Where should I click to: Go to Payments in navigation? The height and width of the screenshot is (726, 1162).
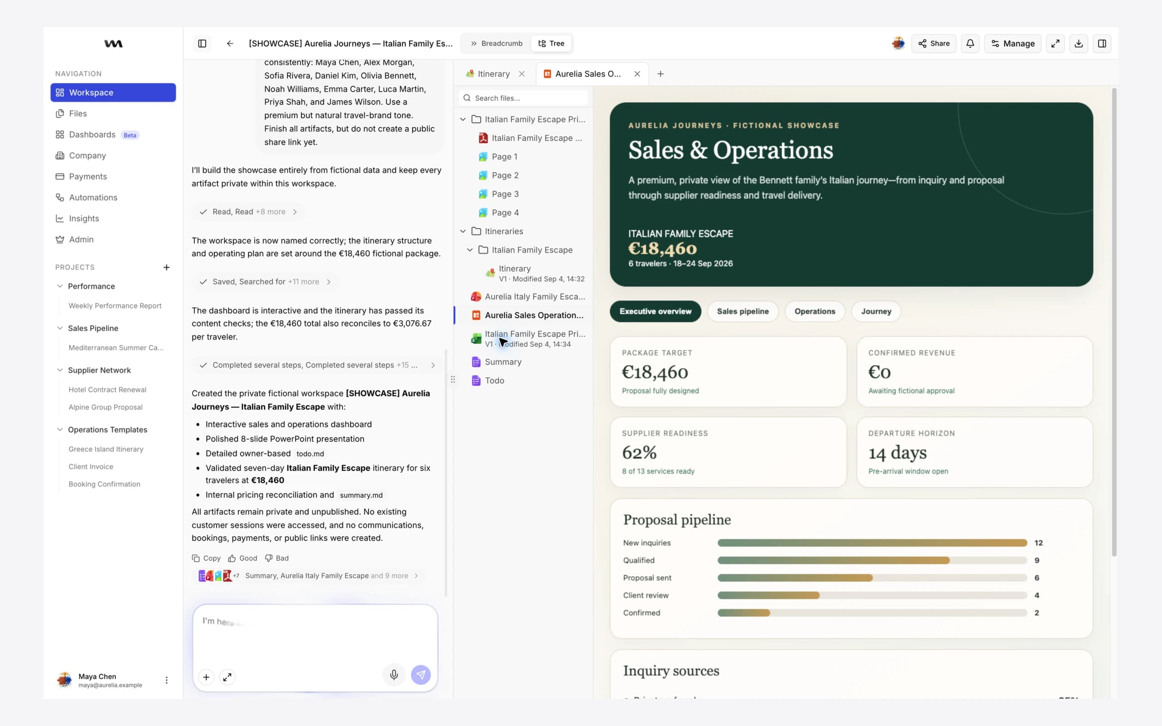point(113,177)
